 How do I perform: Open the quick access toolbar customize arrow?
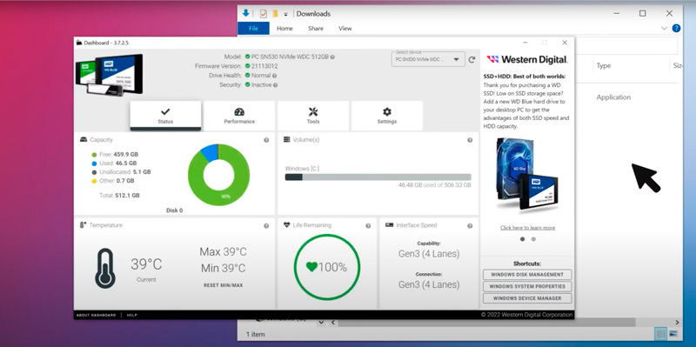(286, 14)
